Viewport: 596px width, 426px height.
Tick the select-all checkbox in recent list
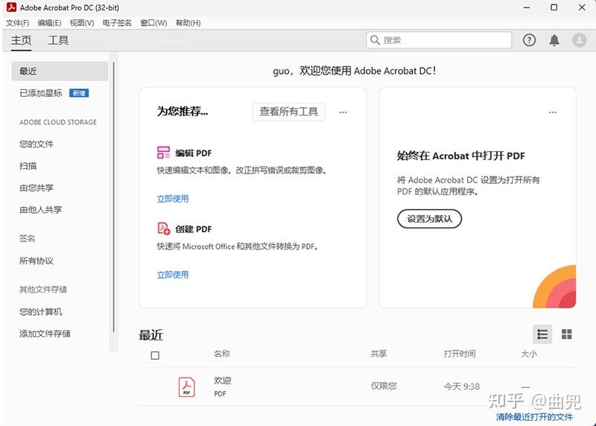pyautogui.click(x=155, y=355)
